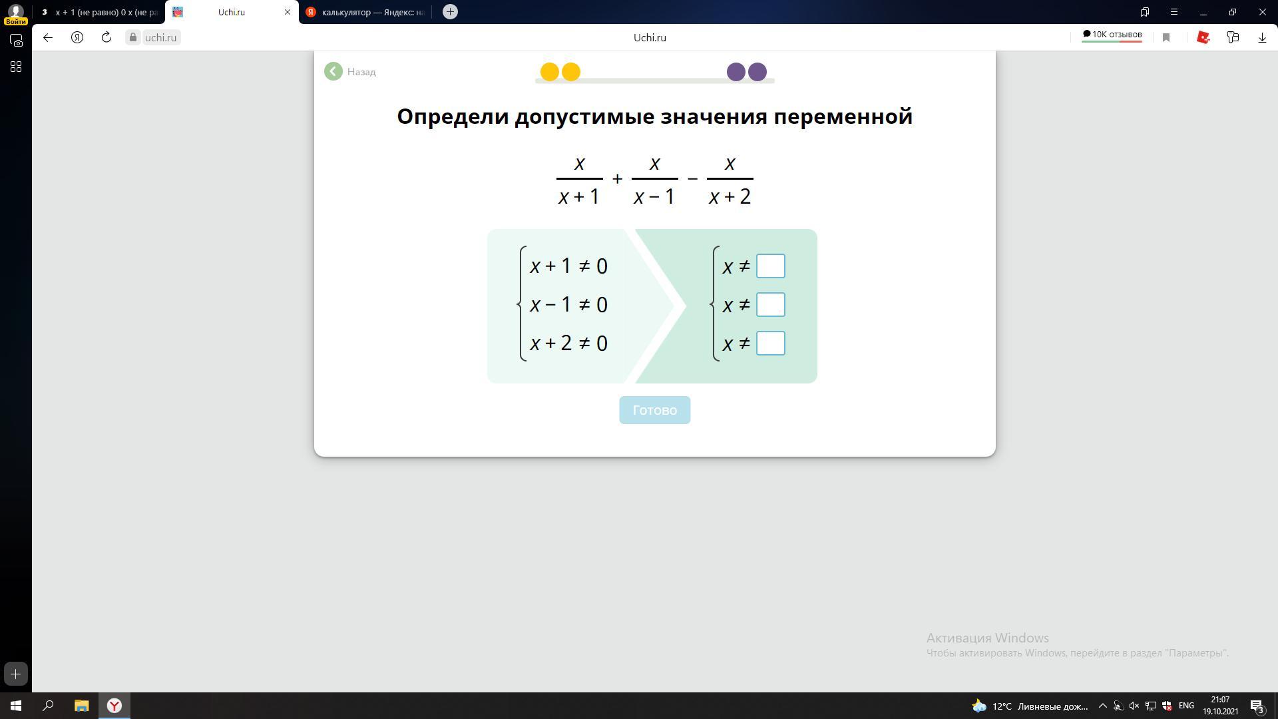The width and height of the screenshot is (1278, 719).
Task: Open the taskbar clock and date
Action: pyautogui.click(x=1220, y=706)
